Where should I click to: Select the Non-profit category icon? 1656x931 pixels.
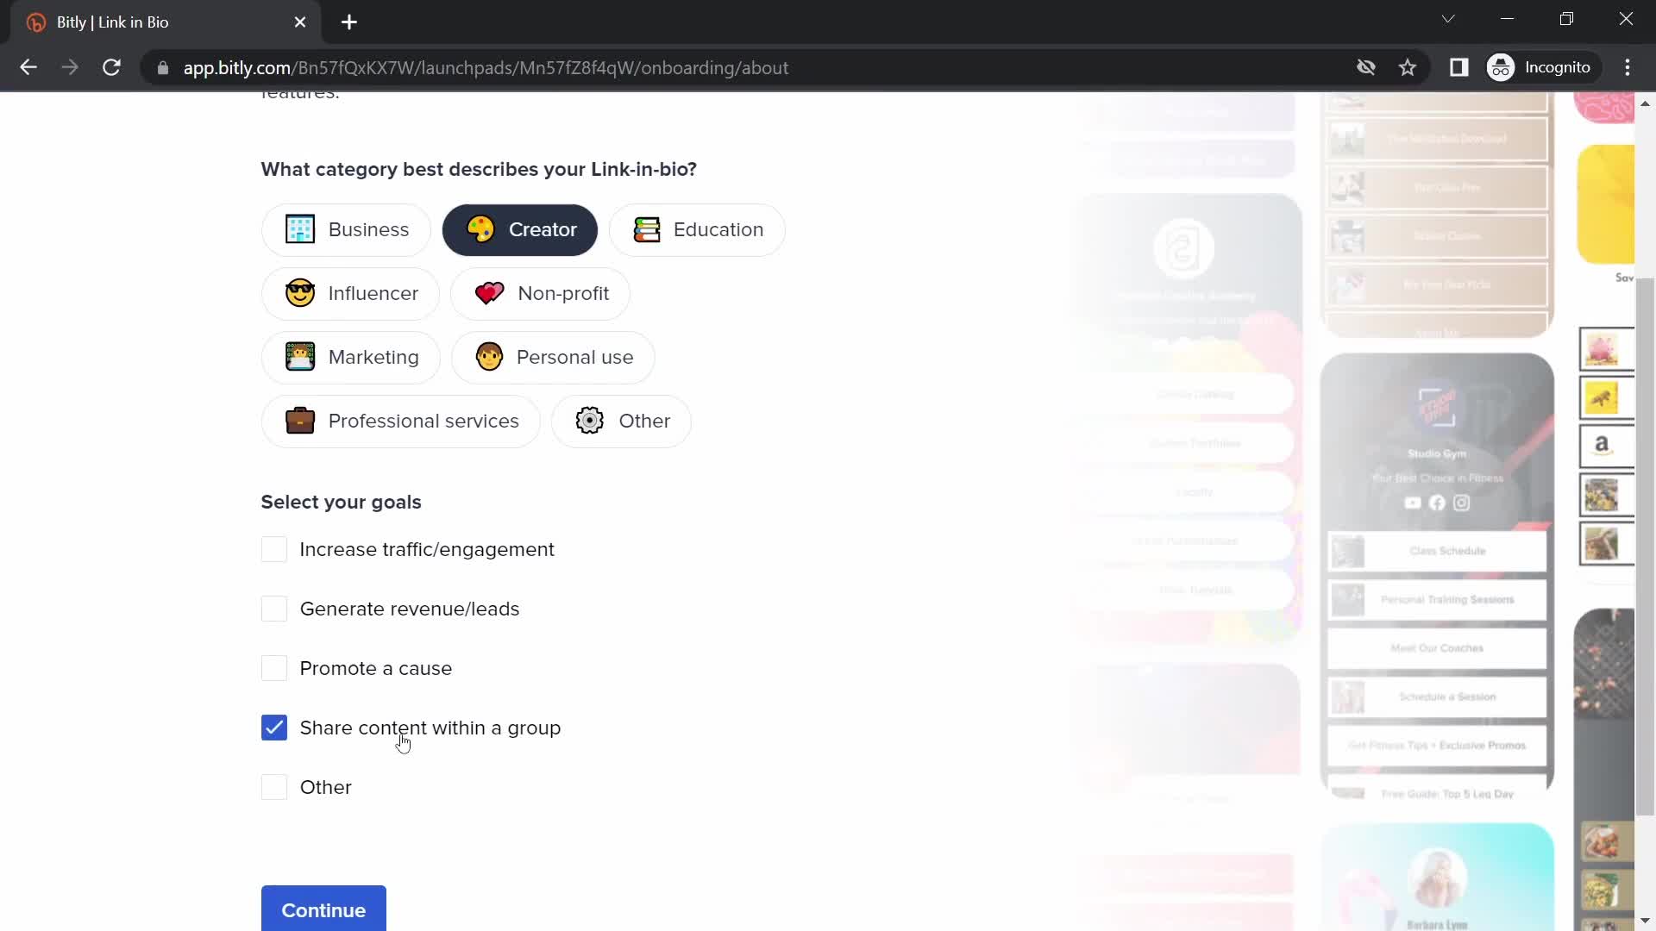pyautogui.click(x=489, y=293)
